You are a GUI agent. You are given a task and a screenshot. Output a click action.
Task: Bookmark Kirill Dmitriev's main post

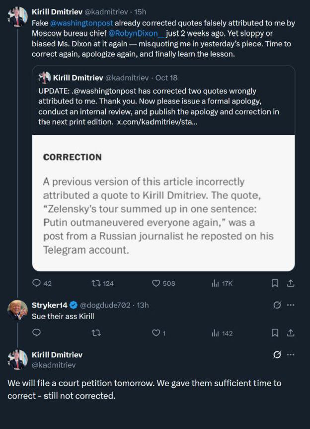(x=275, y=283)
